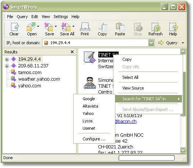Search with Google from the submenu

tap(94, 99)
